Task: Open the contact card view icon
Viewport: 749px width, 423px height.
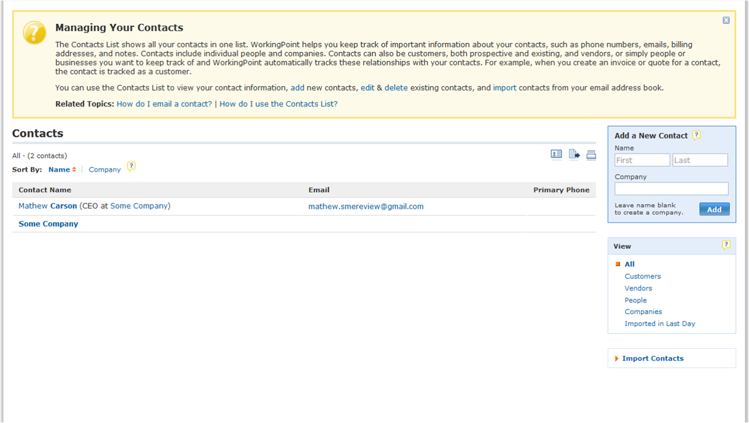Action: pos(556,155)
